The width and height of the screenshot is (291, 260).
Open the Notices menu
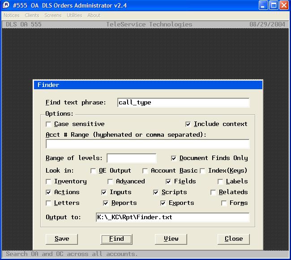[x=12, y=15]
